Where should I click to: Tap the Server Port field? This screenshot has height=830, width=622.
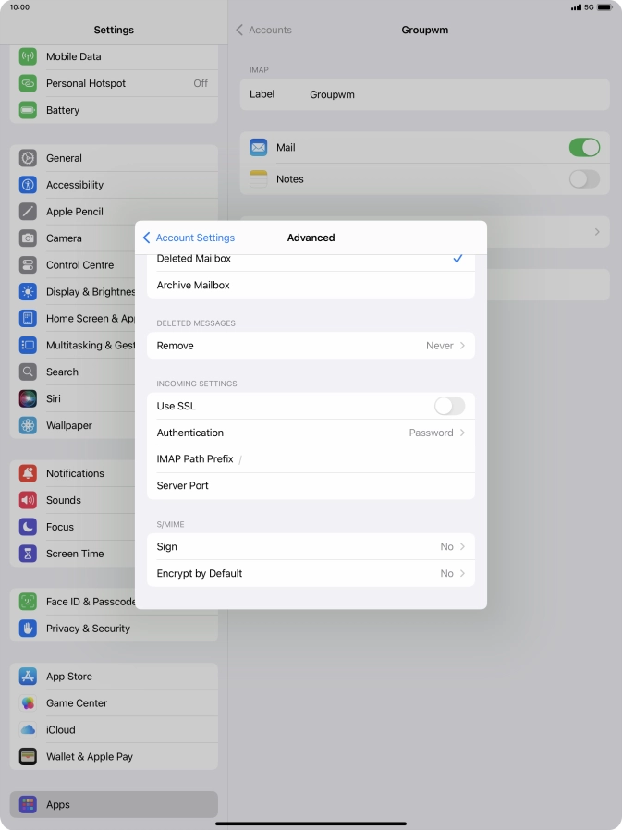point(311,485)
